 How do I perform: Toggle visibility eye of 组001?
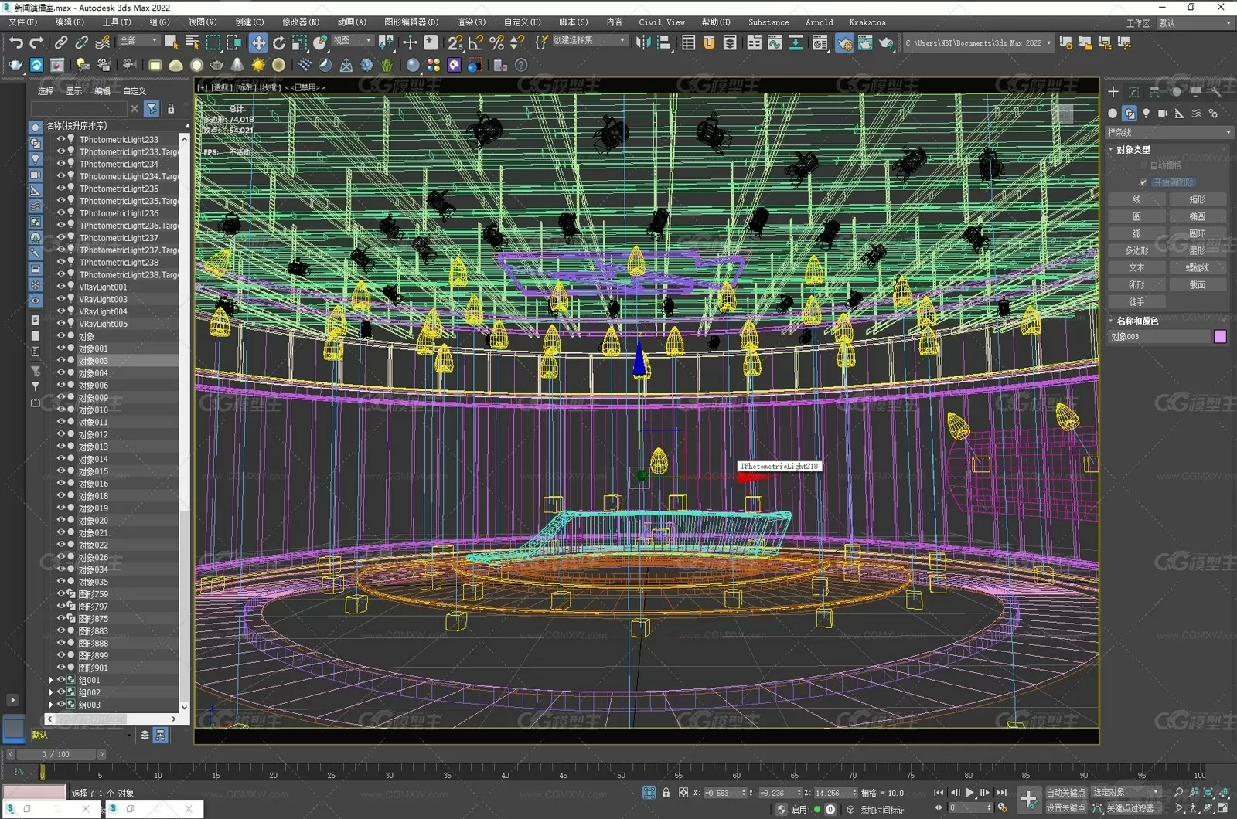click(60, 680)
